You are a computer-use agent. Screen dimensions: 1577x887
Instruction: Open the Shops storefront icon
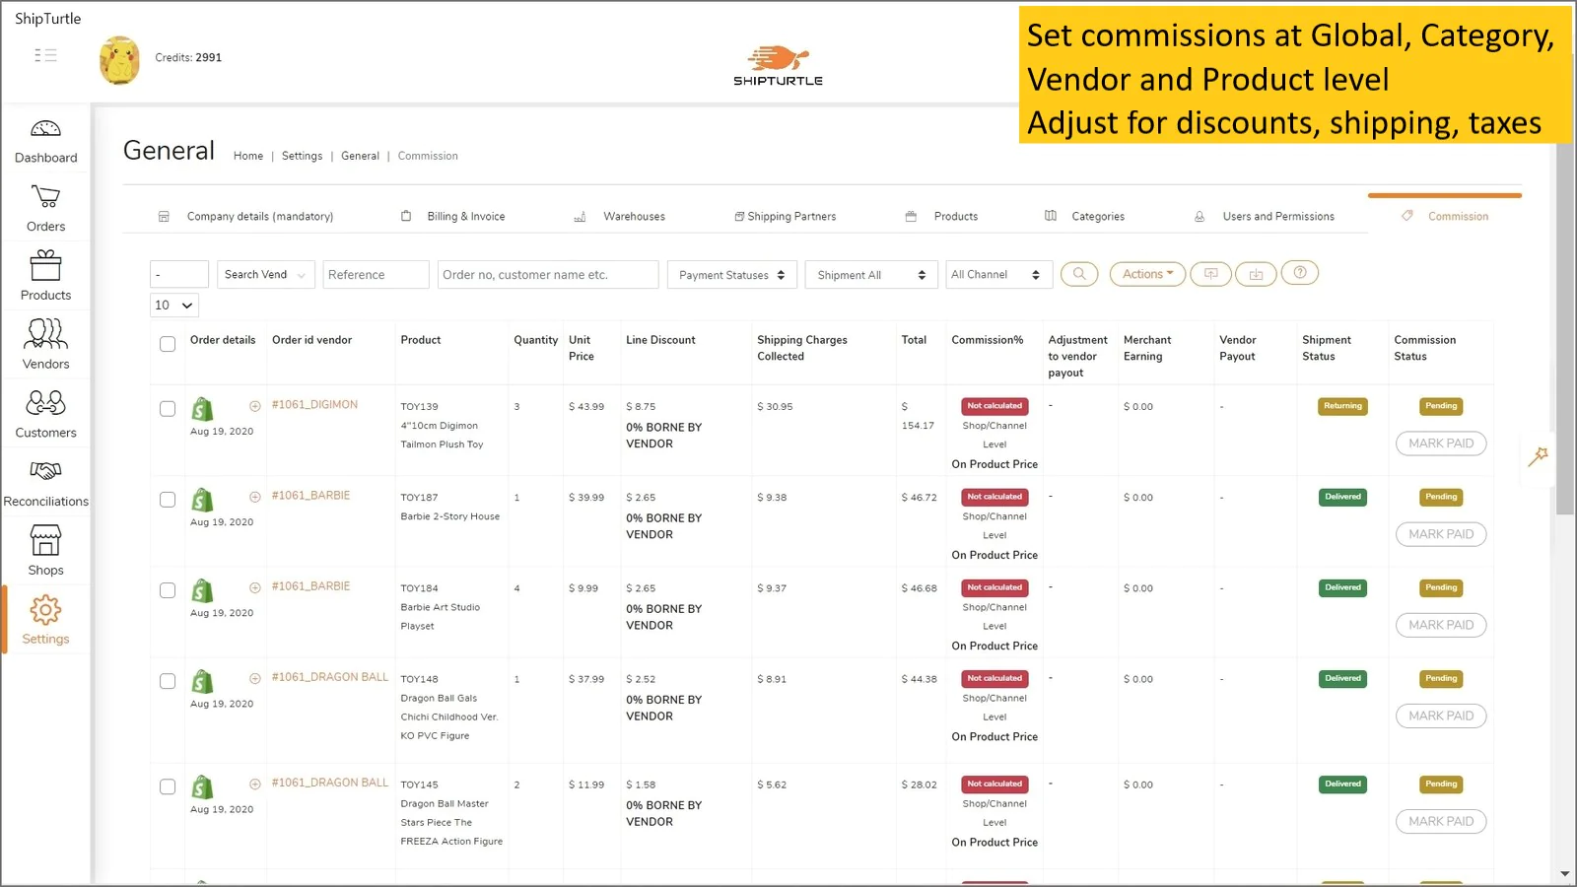pos(45,540)
